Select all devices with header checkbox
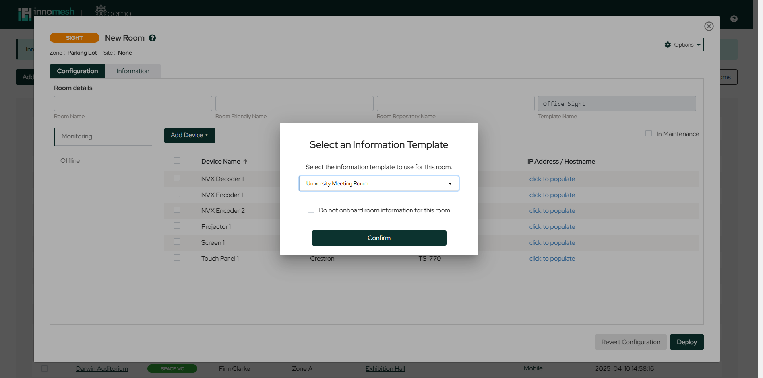 [x=177, y=161]
